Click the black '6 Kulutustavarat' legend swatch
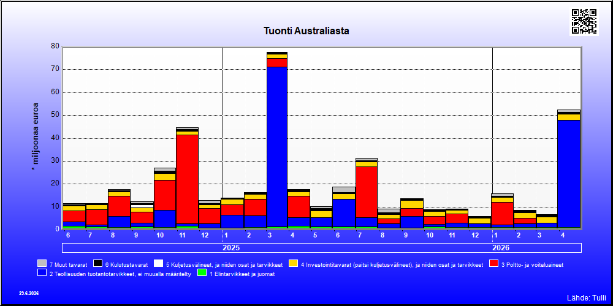The width and height of the screenshot is (613, 306). click(97, 264)
